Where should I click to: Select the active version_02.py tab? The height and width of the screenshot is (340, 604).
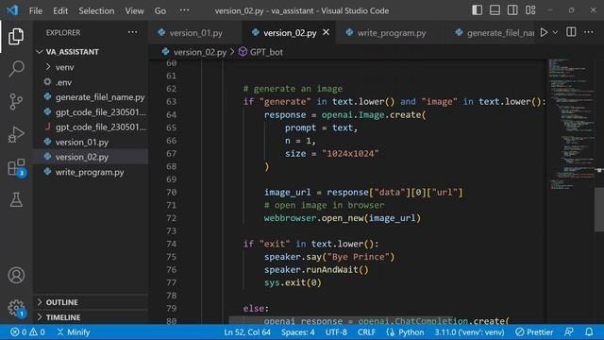(x=290, y=33)
